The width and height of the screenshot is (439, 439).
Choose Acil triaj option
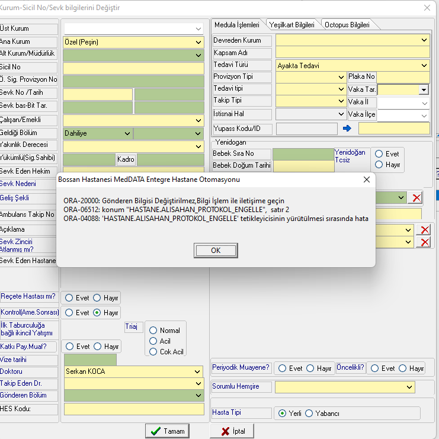pyautogui.click(x=153, y=341)
